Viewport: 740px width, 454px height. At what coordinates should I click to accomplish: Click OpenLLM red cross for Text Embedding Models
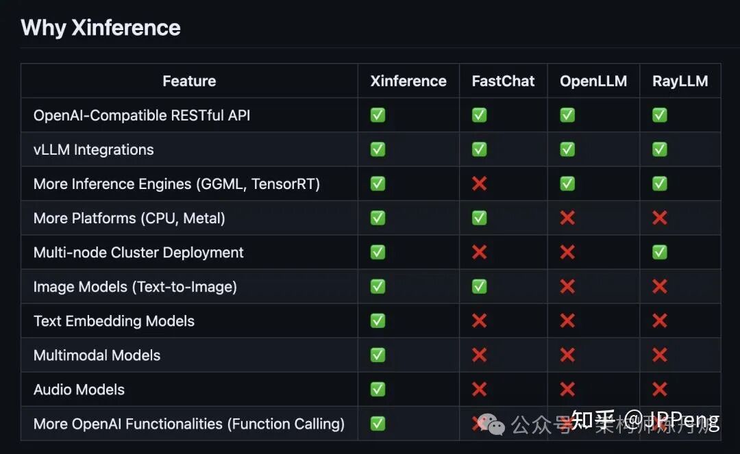click(x=567, y=320)
